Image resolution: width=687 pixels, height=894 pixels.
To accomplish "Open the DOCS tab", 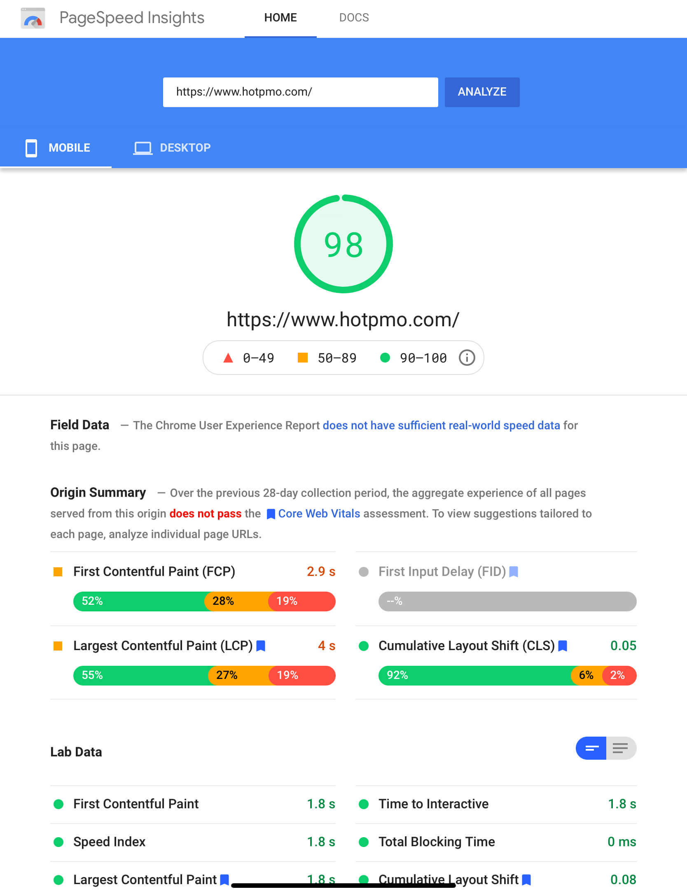I will click(354, 18).
